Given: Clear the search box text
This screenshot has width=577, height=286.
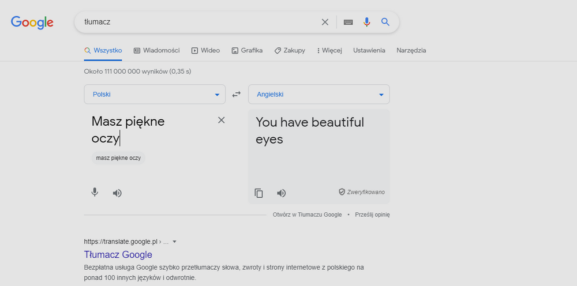Looking at the screenshot, I should tap(325, 22).
